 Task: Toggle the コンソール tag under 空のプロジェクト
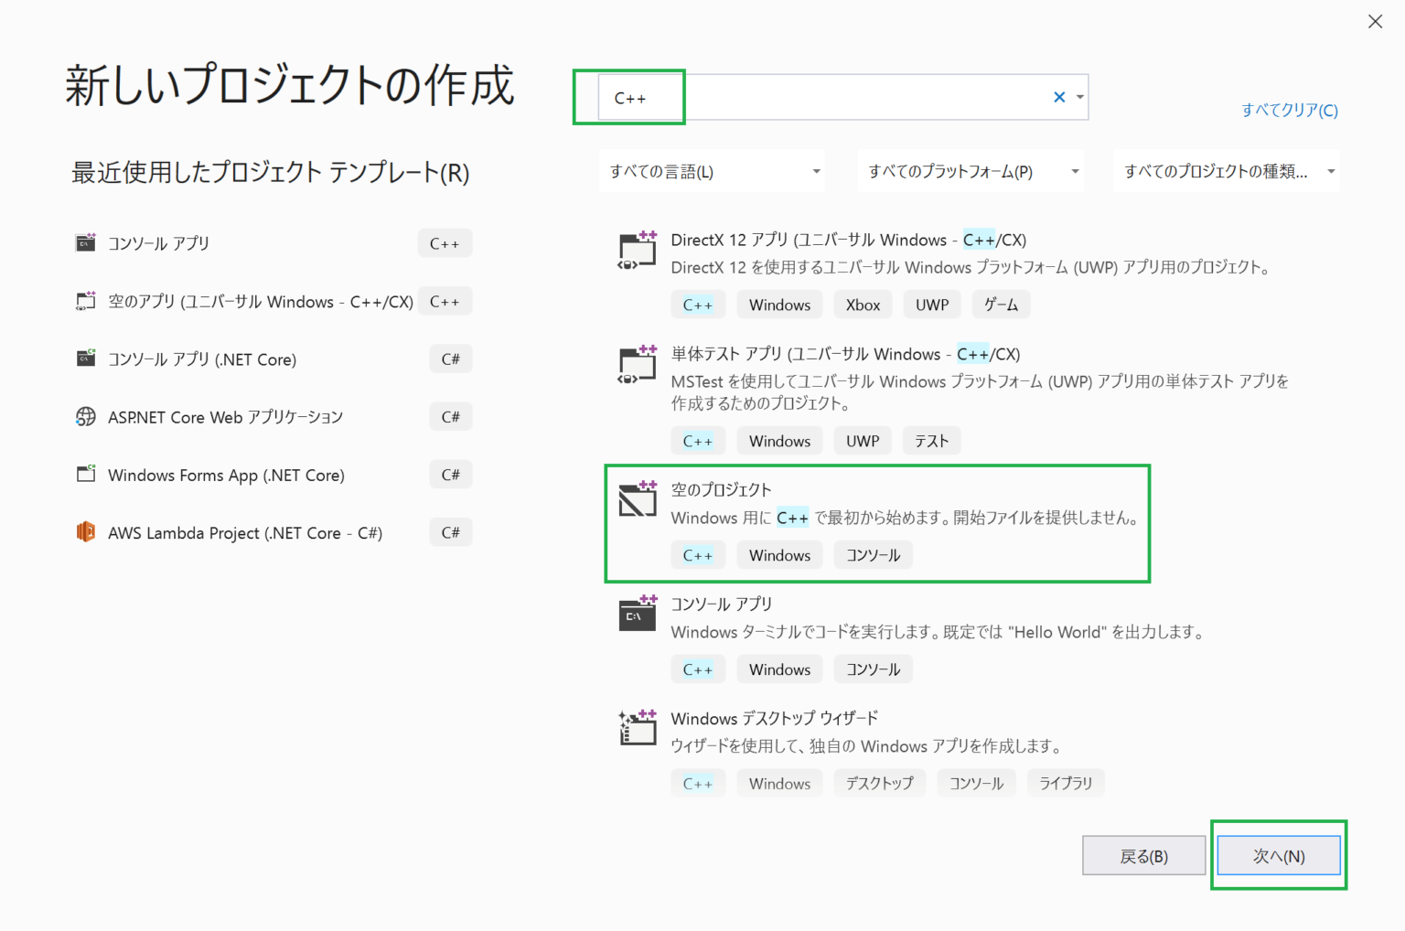coord(873,554)
